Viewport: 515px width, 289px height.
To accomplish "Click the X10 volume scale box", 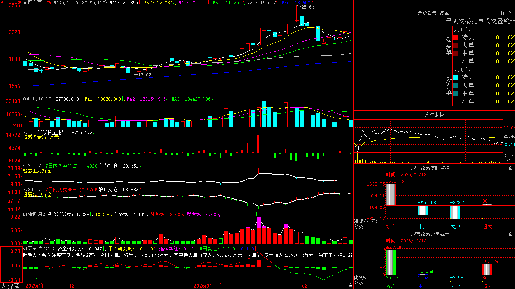I will point(17,126).
